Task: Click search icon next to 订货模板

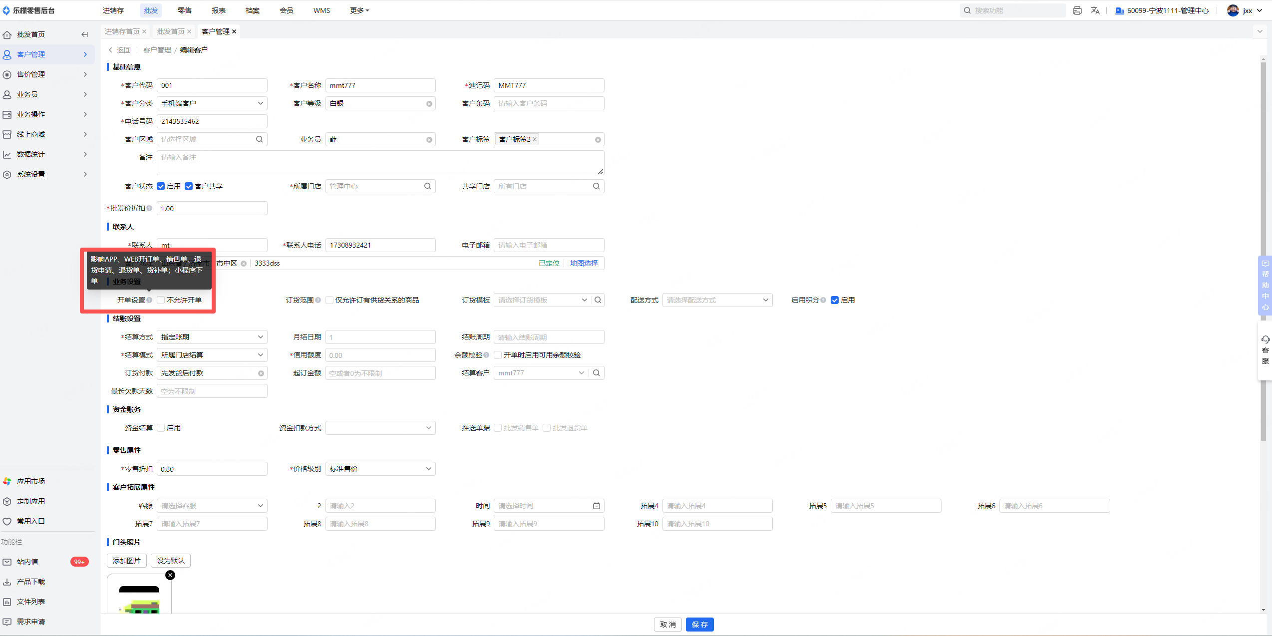Action: tap(598, 300)
